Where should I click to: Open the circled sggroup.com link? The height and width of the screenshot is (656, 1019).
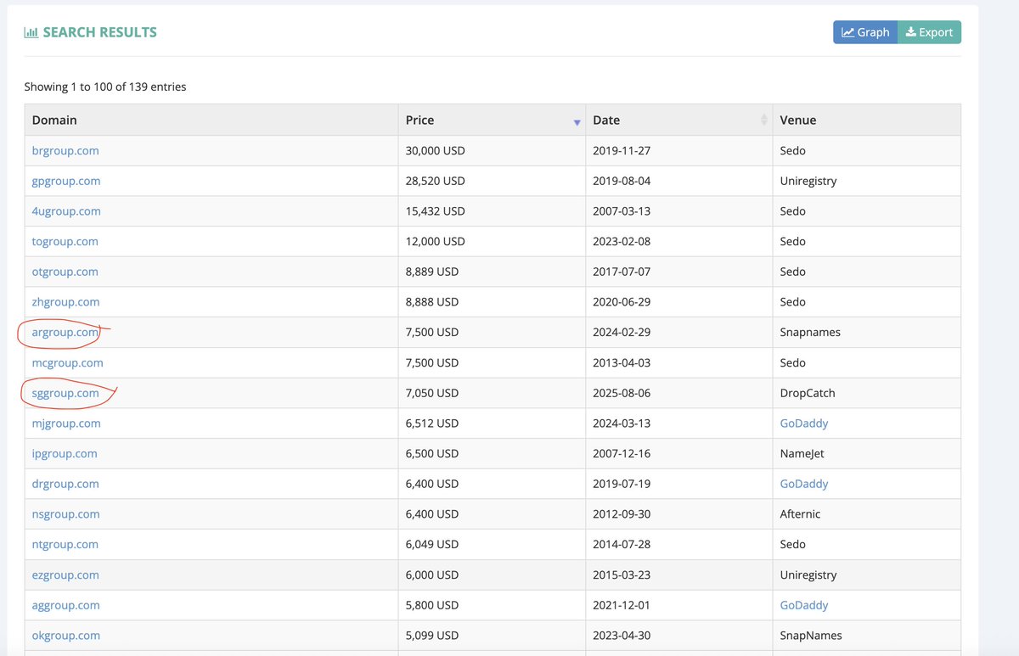tap(65, 393)
